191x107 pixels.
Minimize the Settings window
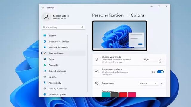[152, 7]
